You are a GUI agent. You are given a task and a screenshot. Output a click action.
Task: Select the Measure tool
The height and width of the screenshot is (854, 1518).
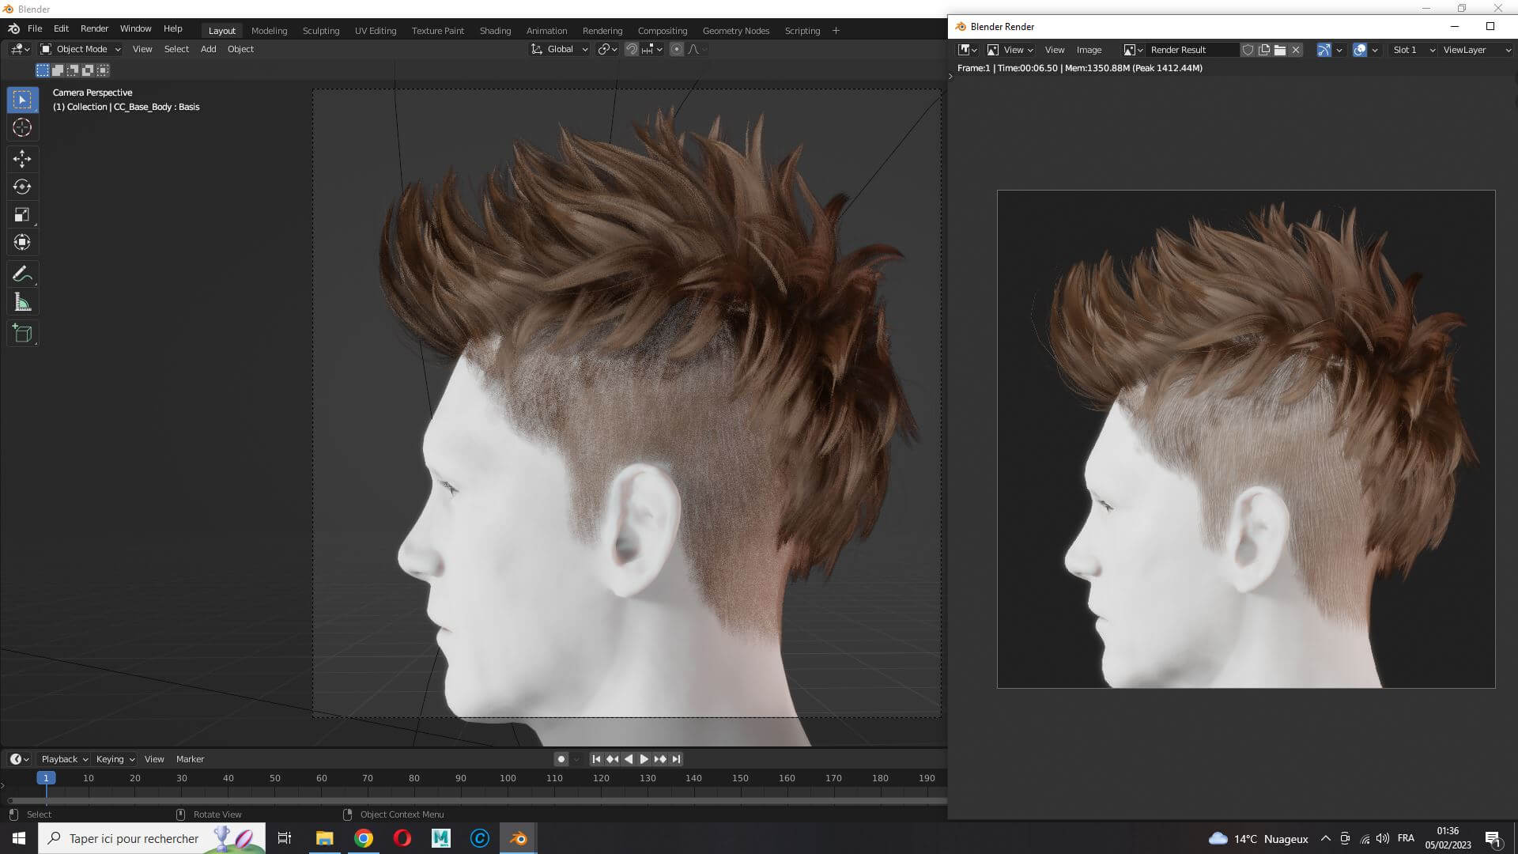click(x=22, y=302)
